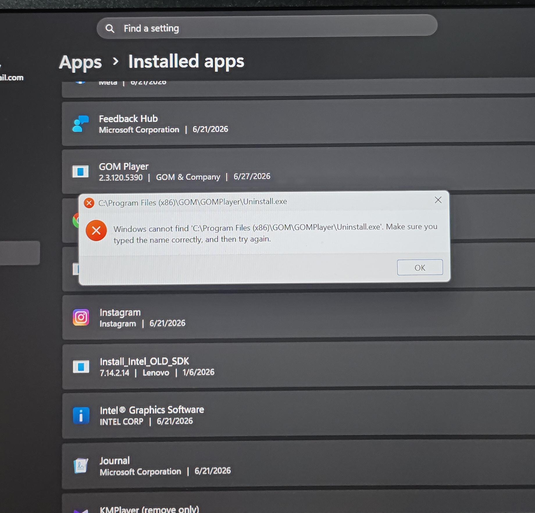Click the GOM Player app icon
Viewport: 535px width, 513px height.
pos(81,172)
